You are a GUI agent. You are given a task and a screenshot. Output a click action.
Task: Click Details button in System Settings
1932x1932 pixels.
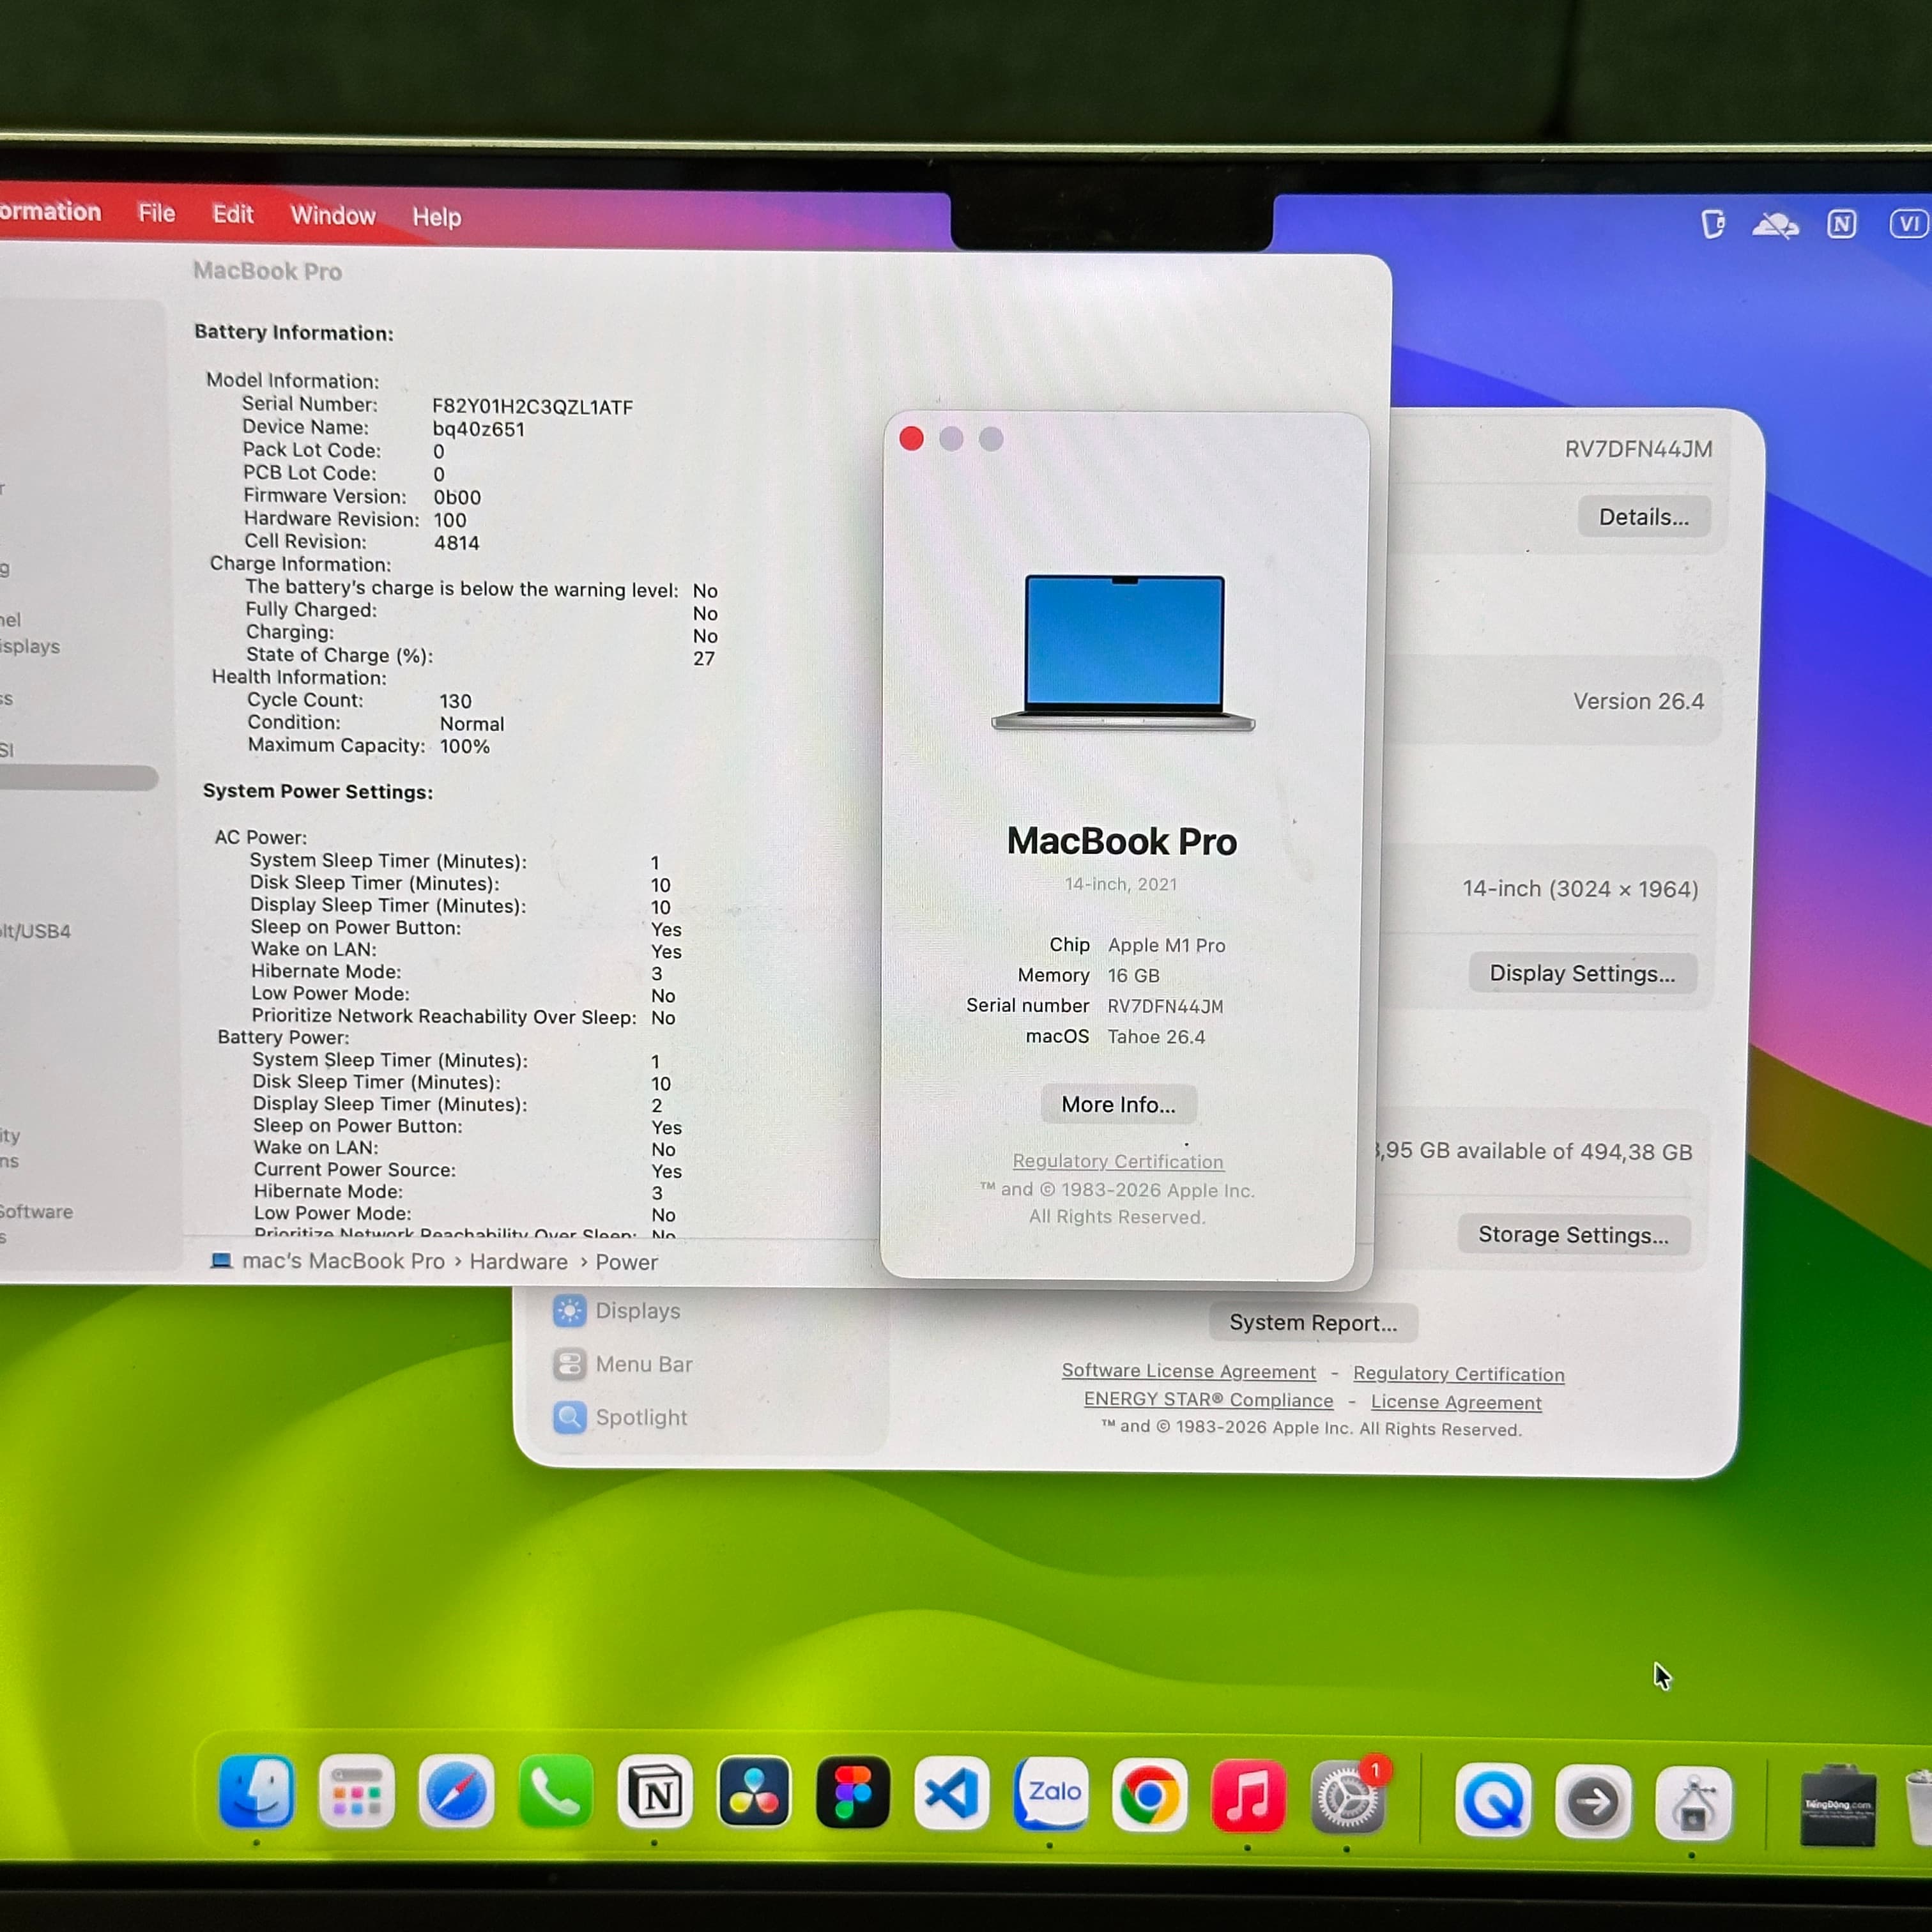[x=1644, y=517]
